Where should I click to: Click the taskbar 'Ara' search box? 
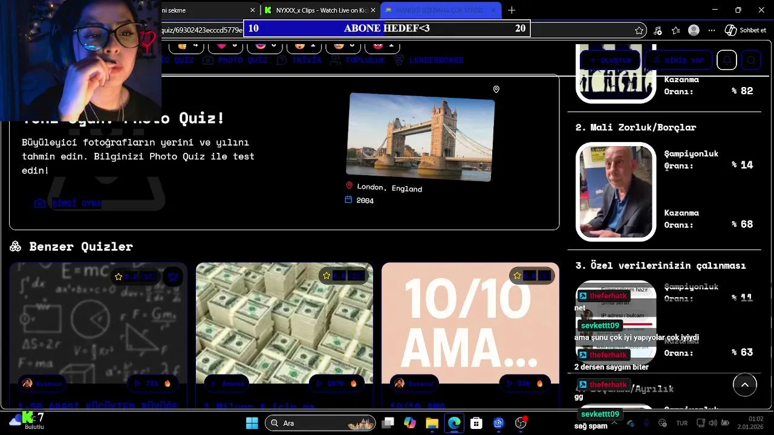tap(320, 423)
